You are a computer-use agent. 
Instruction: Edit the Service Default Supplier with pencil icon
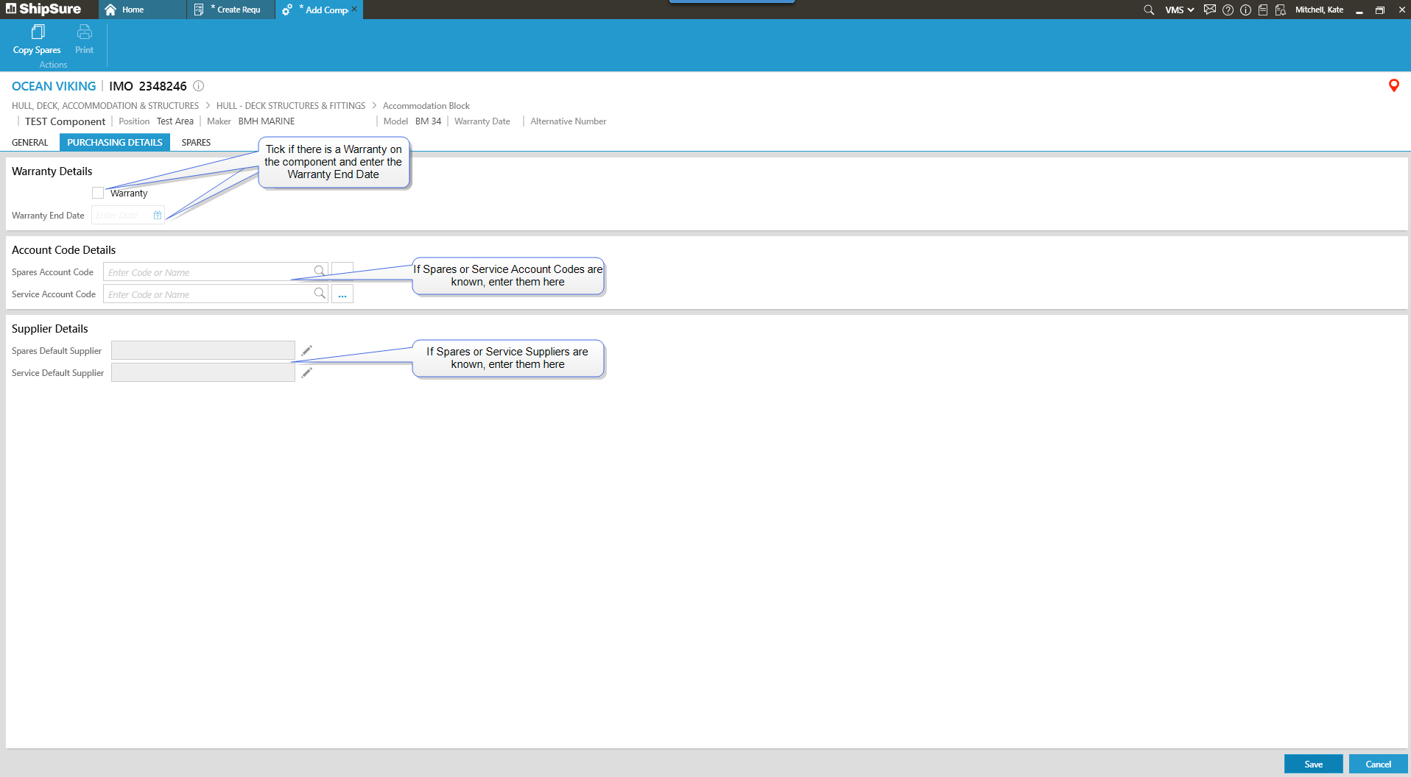(x=307, y=372)
